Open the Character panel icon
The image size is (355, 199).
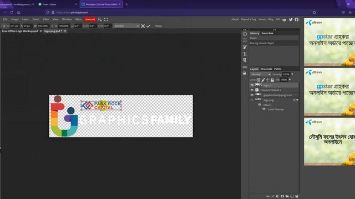point(245,54)
